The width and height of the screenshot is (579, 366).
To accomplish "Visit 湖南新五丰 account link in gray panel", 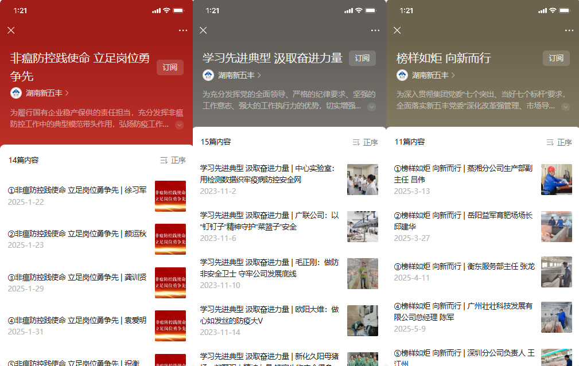I will (239, 75).
